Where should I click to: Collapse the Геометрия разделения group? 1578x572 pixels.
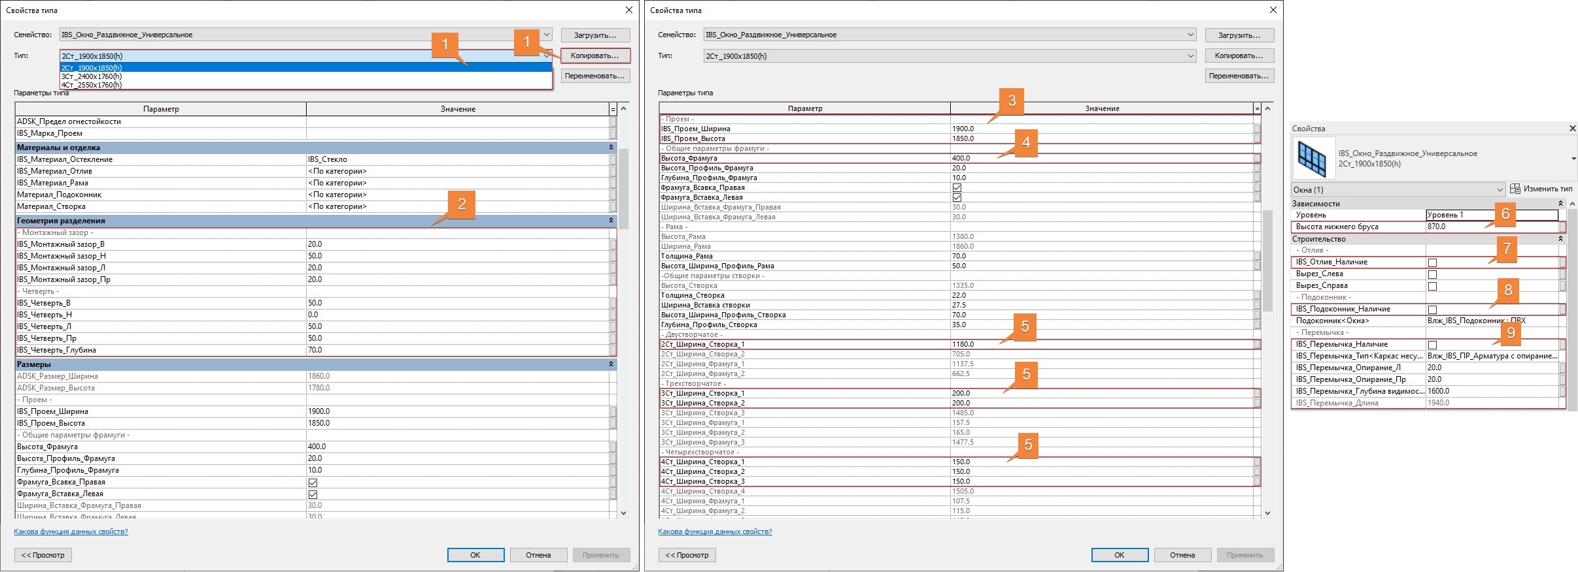(611, 221)
